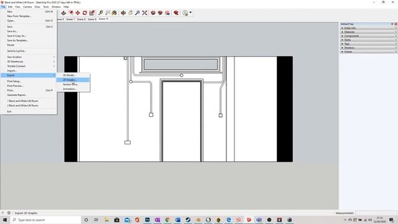Expand the Scenes panel
Screen dimensions: 398x224
point(369,52)
